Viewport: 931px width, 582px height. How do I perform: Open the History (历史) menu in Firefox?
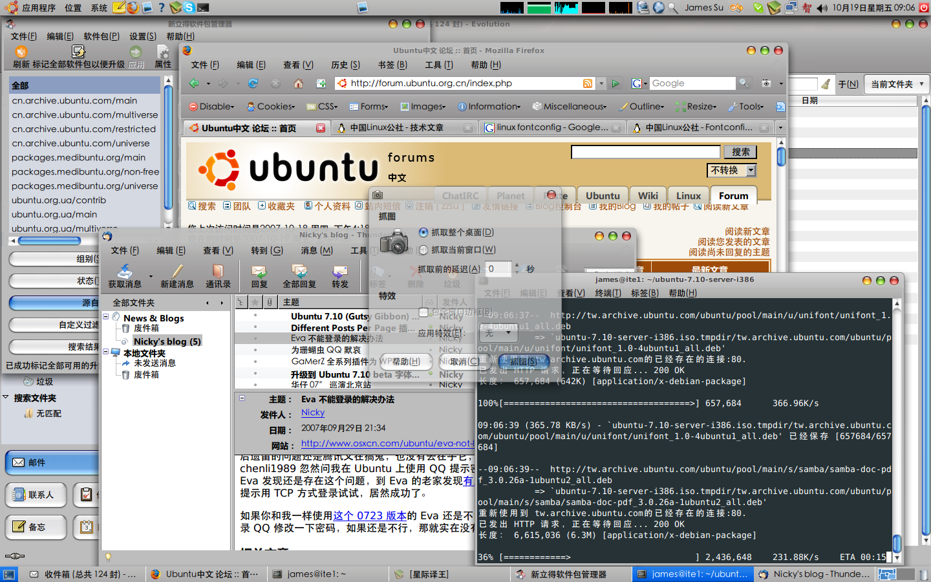[345, 65]
